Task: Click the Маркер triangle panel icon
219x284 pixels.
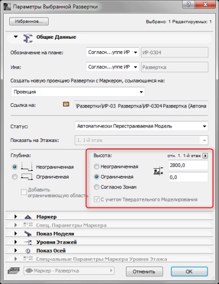Action: 28,217
